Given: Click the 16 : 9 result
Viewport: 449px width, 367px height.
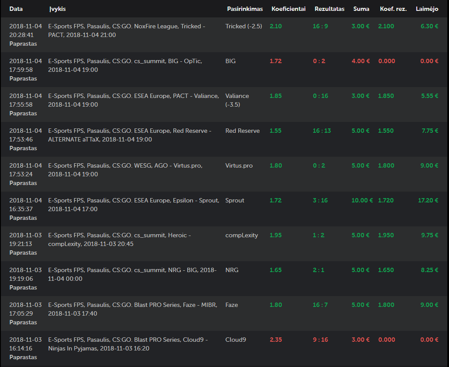Looking at the screenshot, I should click(320, 26).
